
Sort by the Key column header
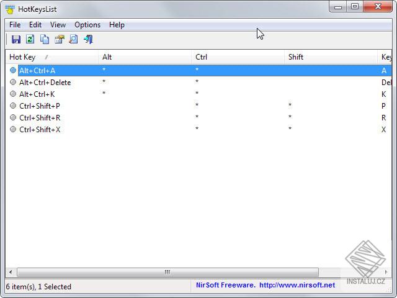(385, 57)
